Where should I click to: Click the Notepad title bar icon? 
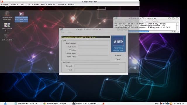116,18
